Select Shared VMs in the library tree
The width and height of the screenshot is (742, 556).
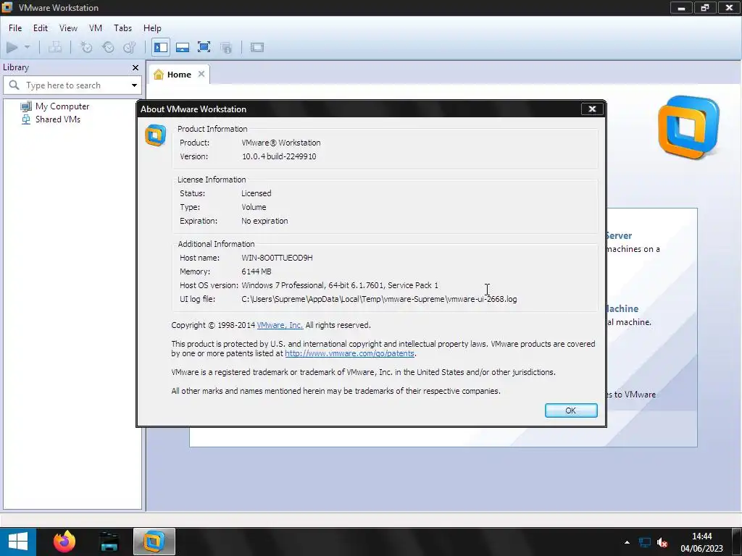(x=51, y=119)
